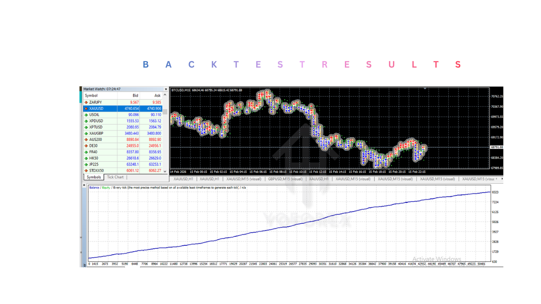Viewport: 541px width, 304px height.
Task: Click the AUS200 red down-arrow icon
Action: (x=86, y=139)
